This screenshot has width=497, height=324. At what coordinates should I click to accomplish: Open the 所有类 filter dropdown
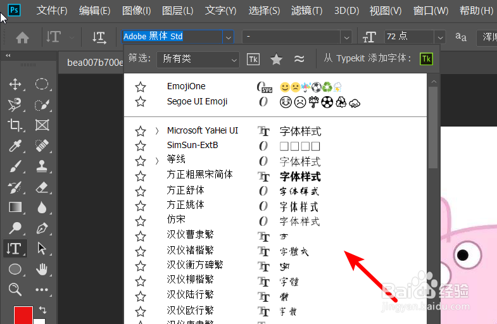point(198,59)
